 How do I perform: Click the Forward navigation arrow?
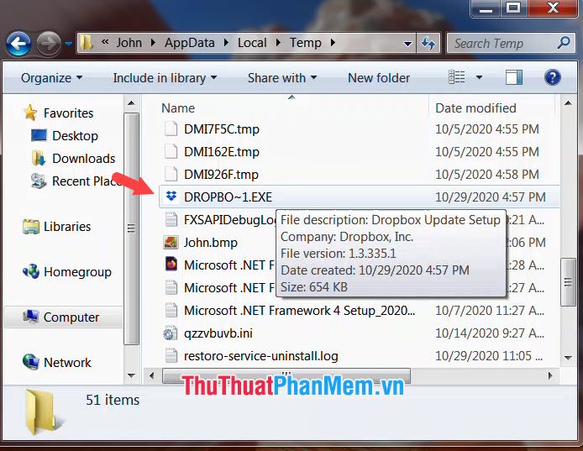pyautogui.click(x=49, y=44)
